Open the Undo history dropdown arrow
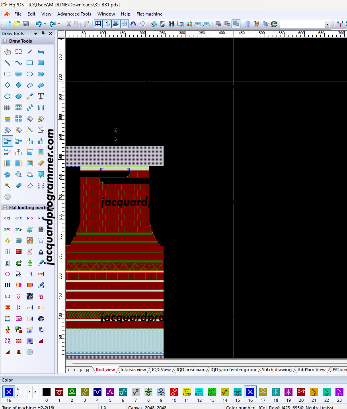Screen dimensions: 347x409 coord(45,24)
